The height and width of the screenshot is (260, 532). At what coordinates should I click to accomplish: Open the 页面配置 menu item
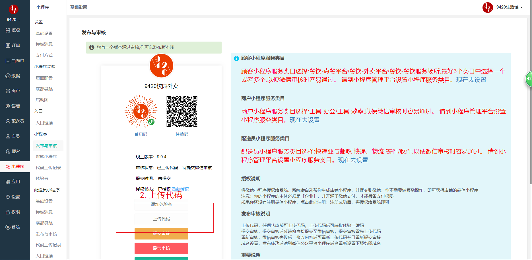(x=44, y=78)
